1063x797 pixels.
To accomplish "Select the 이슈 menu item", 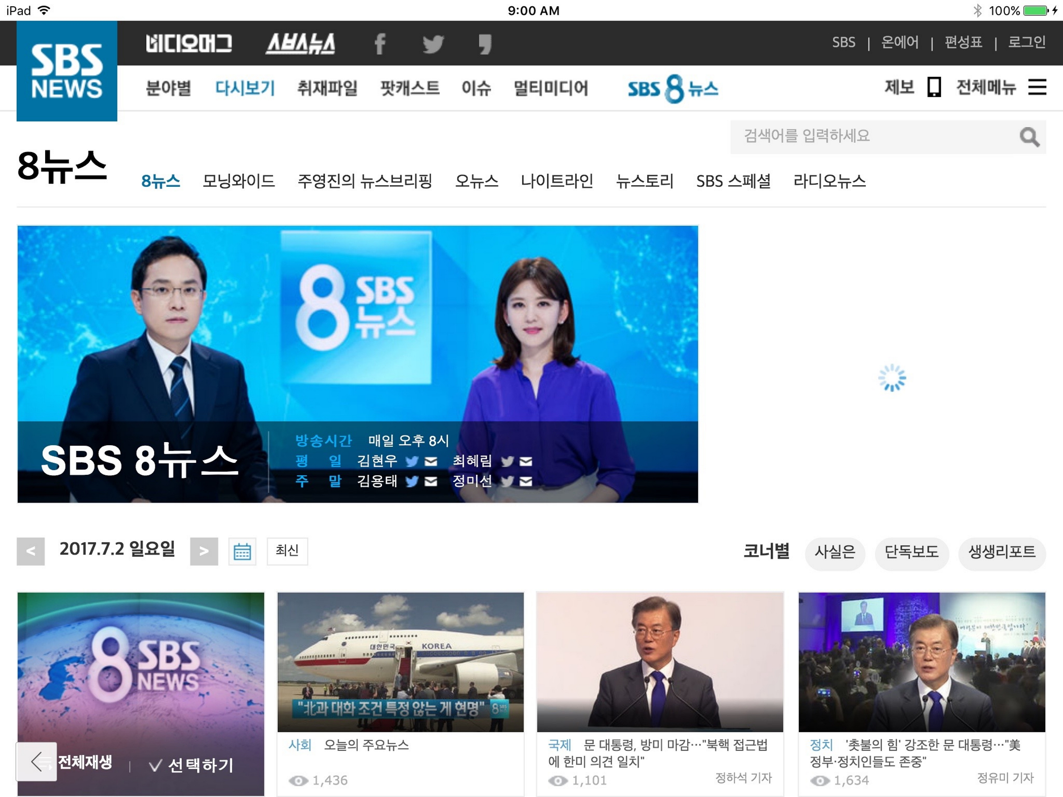I will point(476,88).
